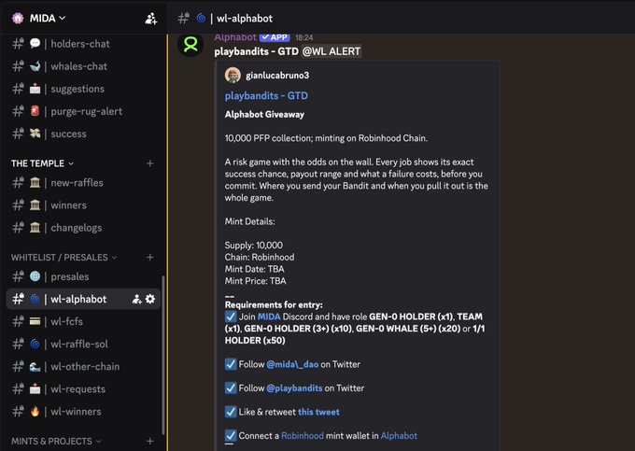Click checkmark beside Follow @mida_dao
This screenshot has height=451, width=635.
tap(231, 364)
